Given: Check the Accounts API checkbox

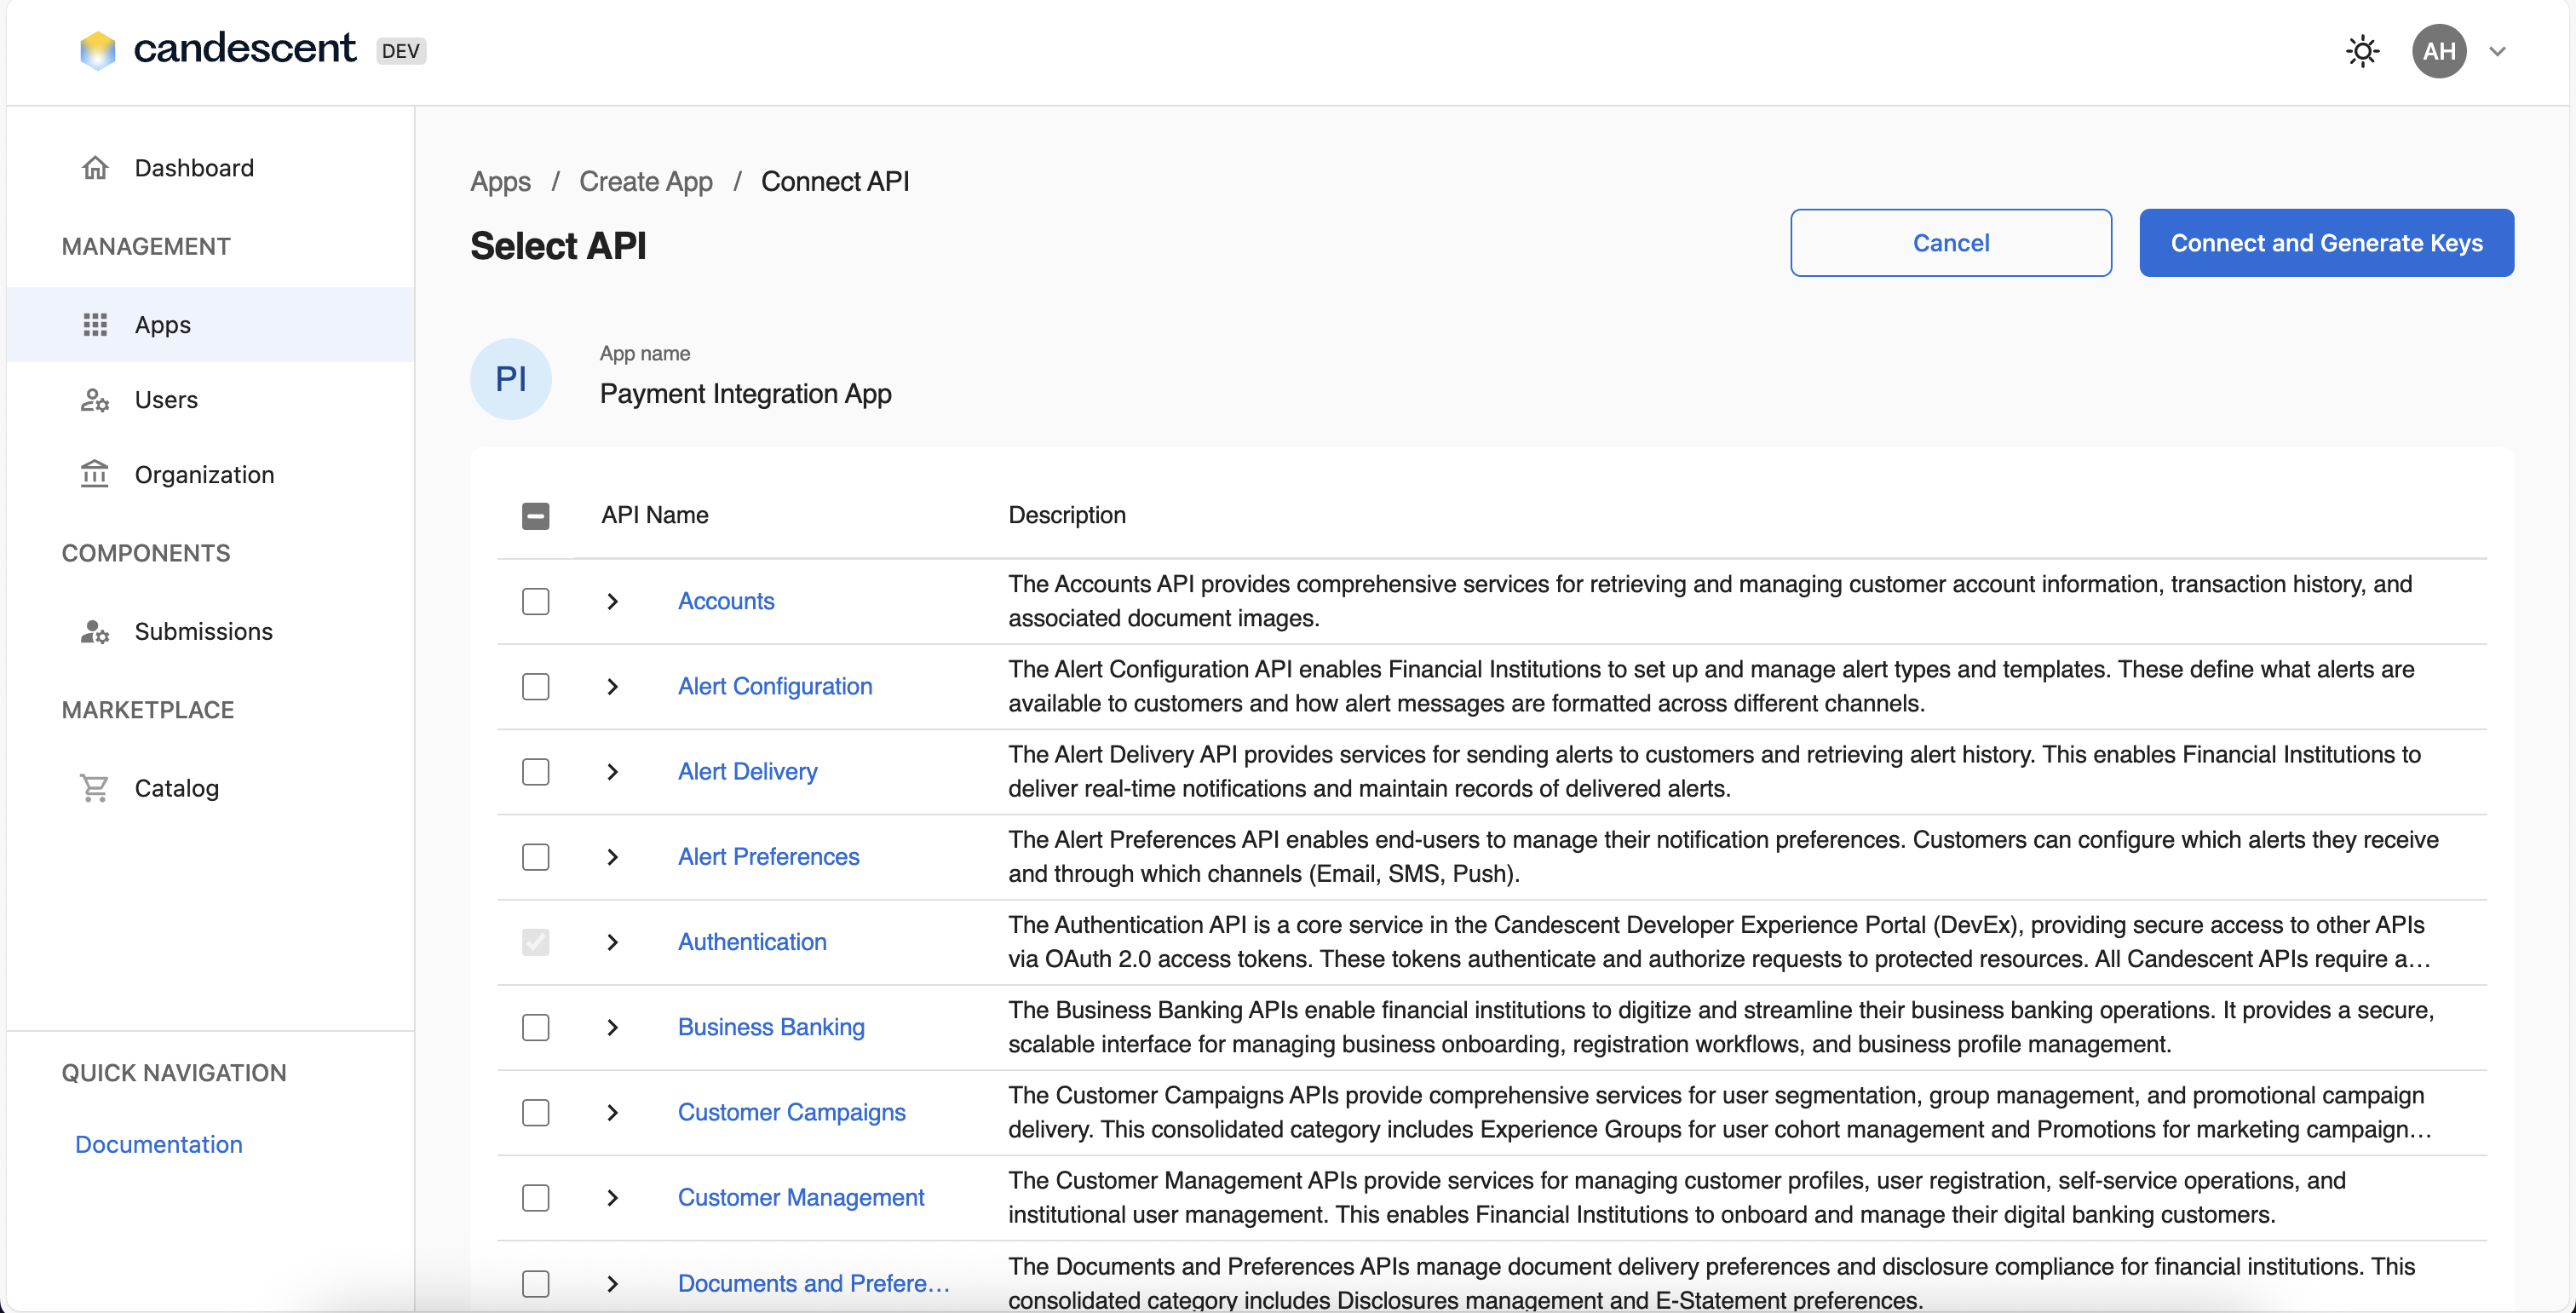Looking at the screenshot, I should coord(536,601).
